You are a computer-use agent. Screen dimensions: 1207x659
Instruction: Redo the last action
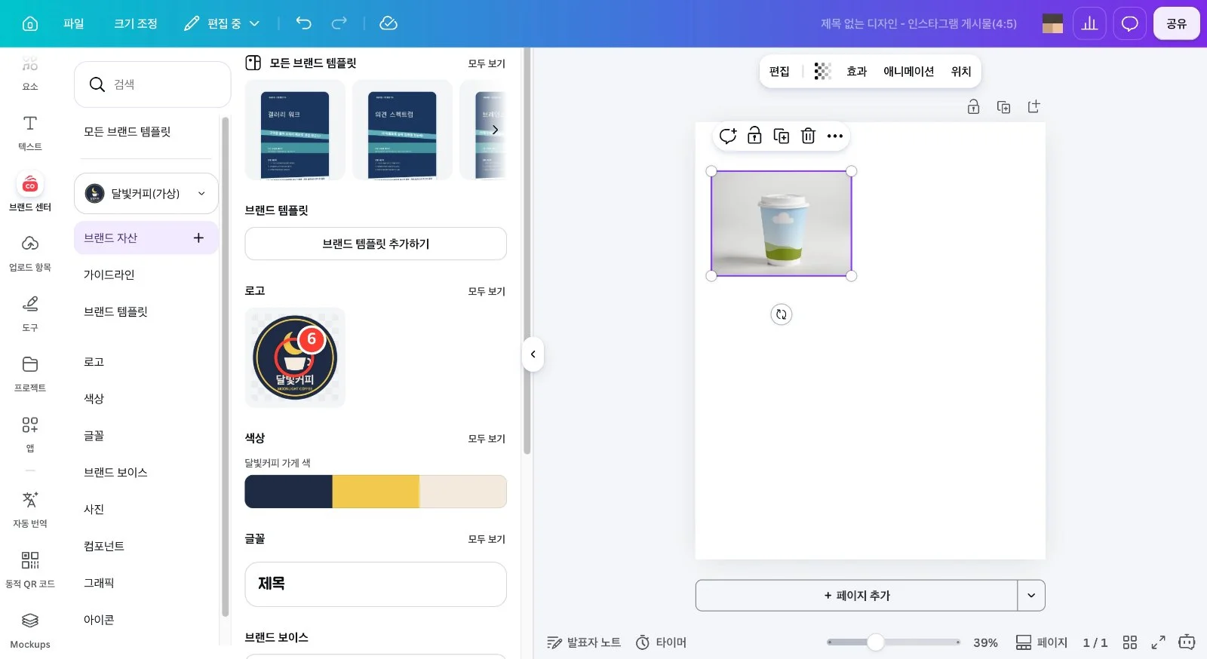(339, 23)
